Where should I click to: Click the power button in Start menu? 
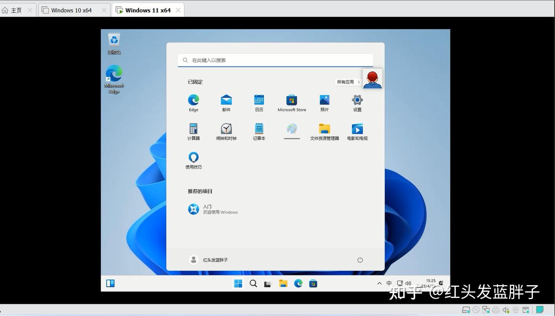coord(360,260)
